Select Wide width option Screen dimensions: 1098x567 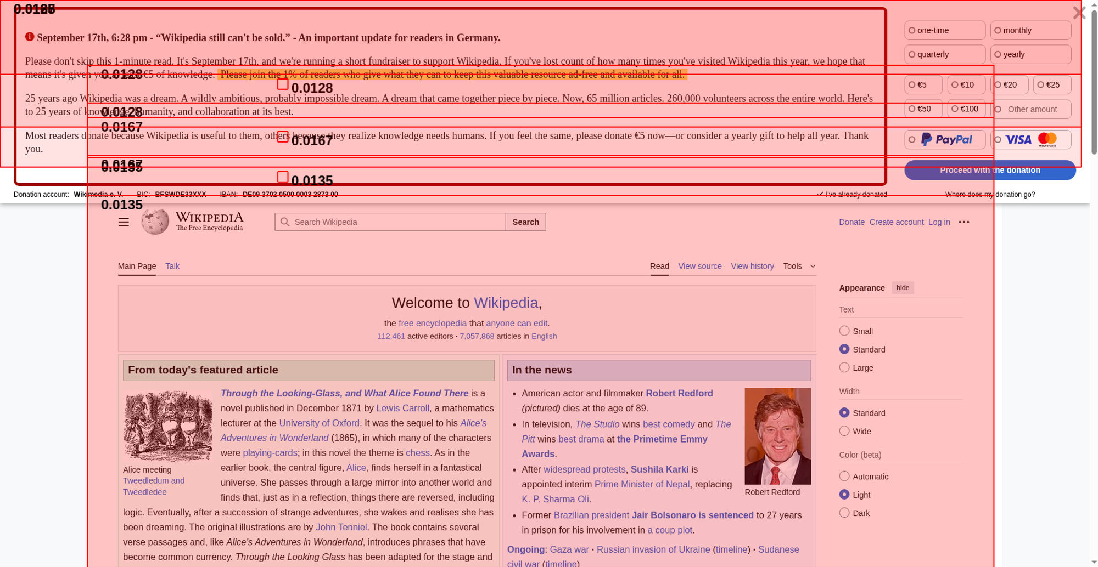tap(844, 431)
